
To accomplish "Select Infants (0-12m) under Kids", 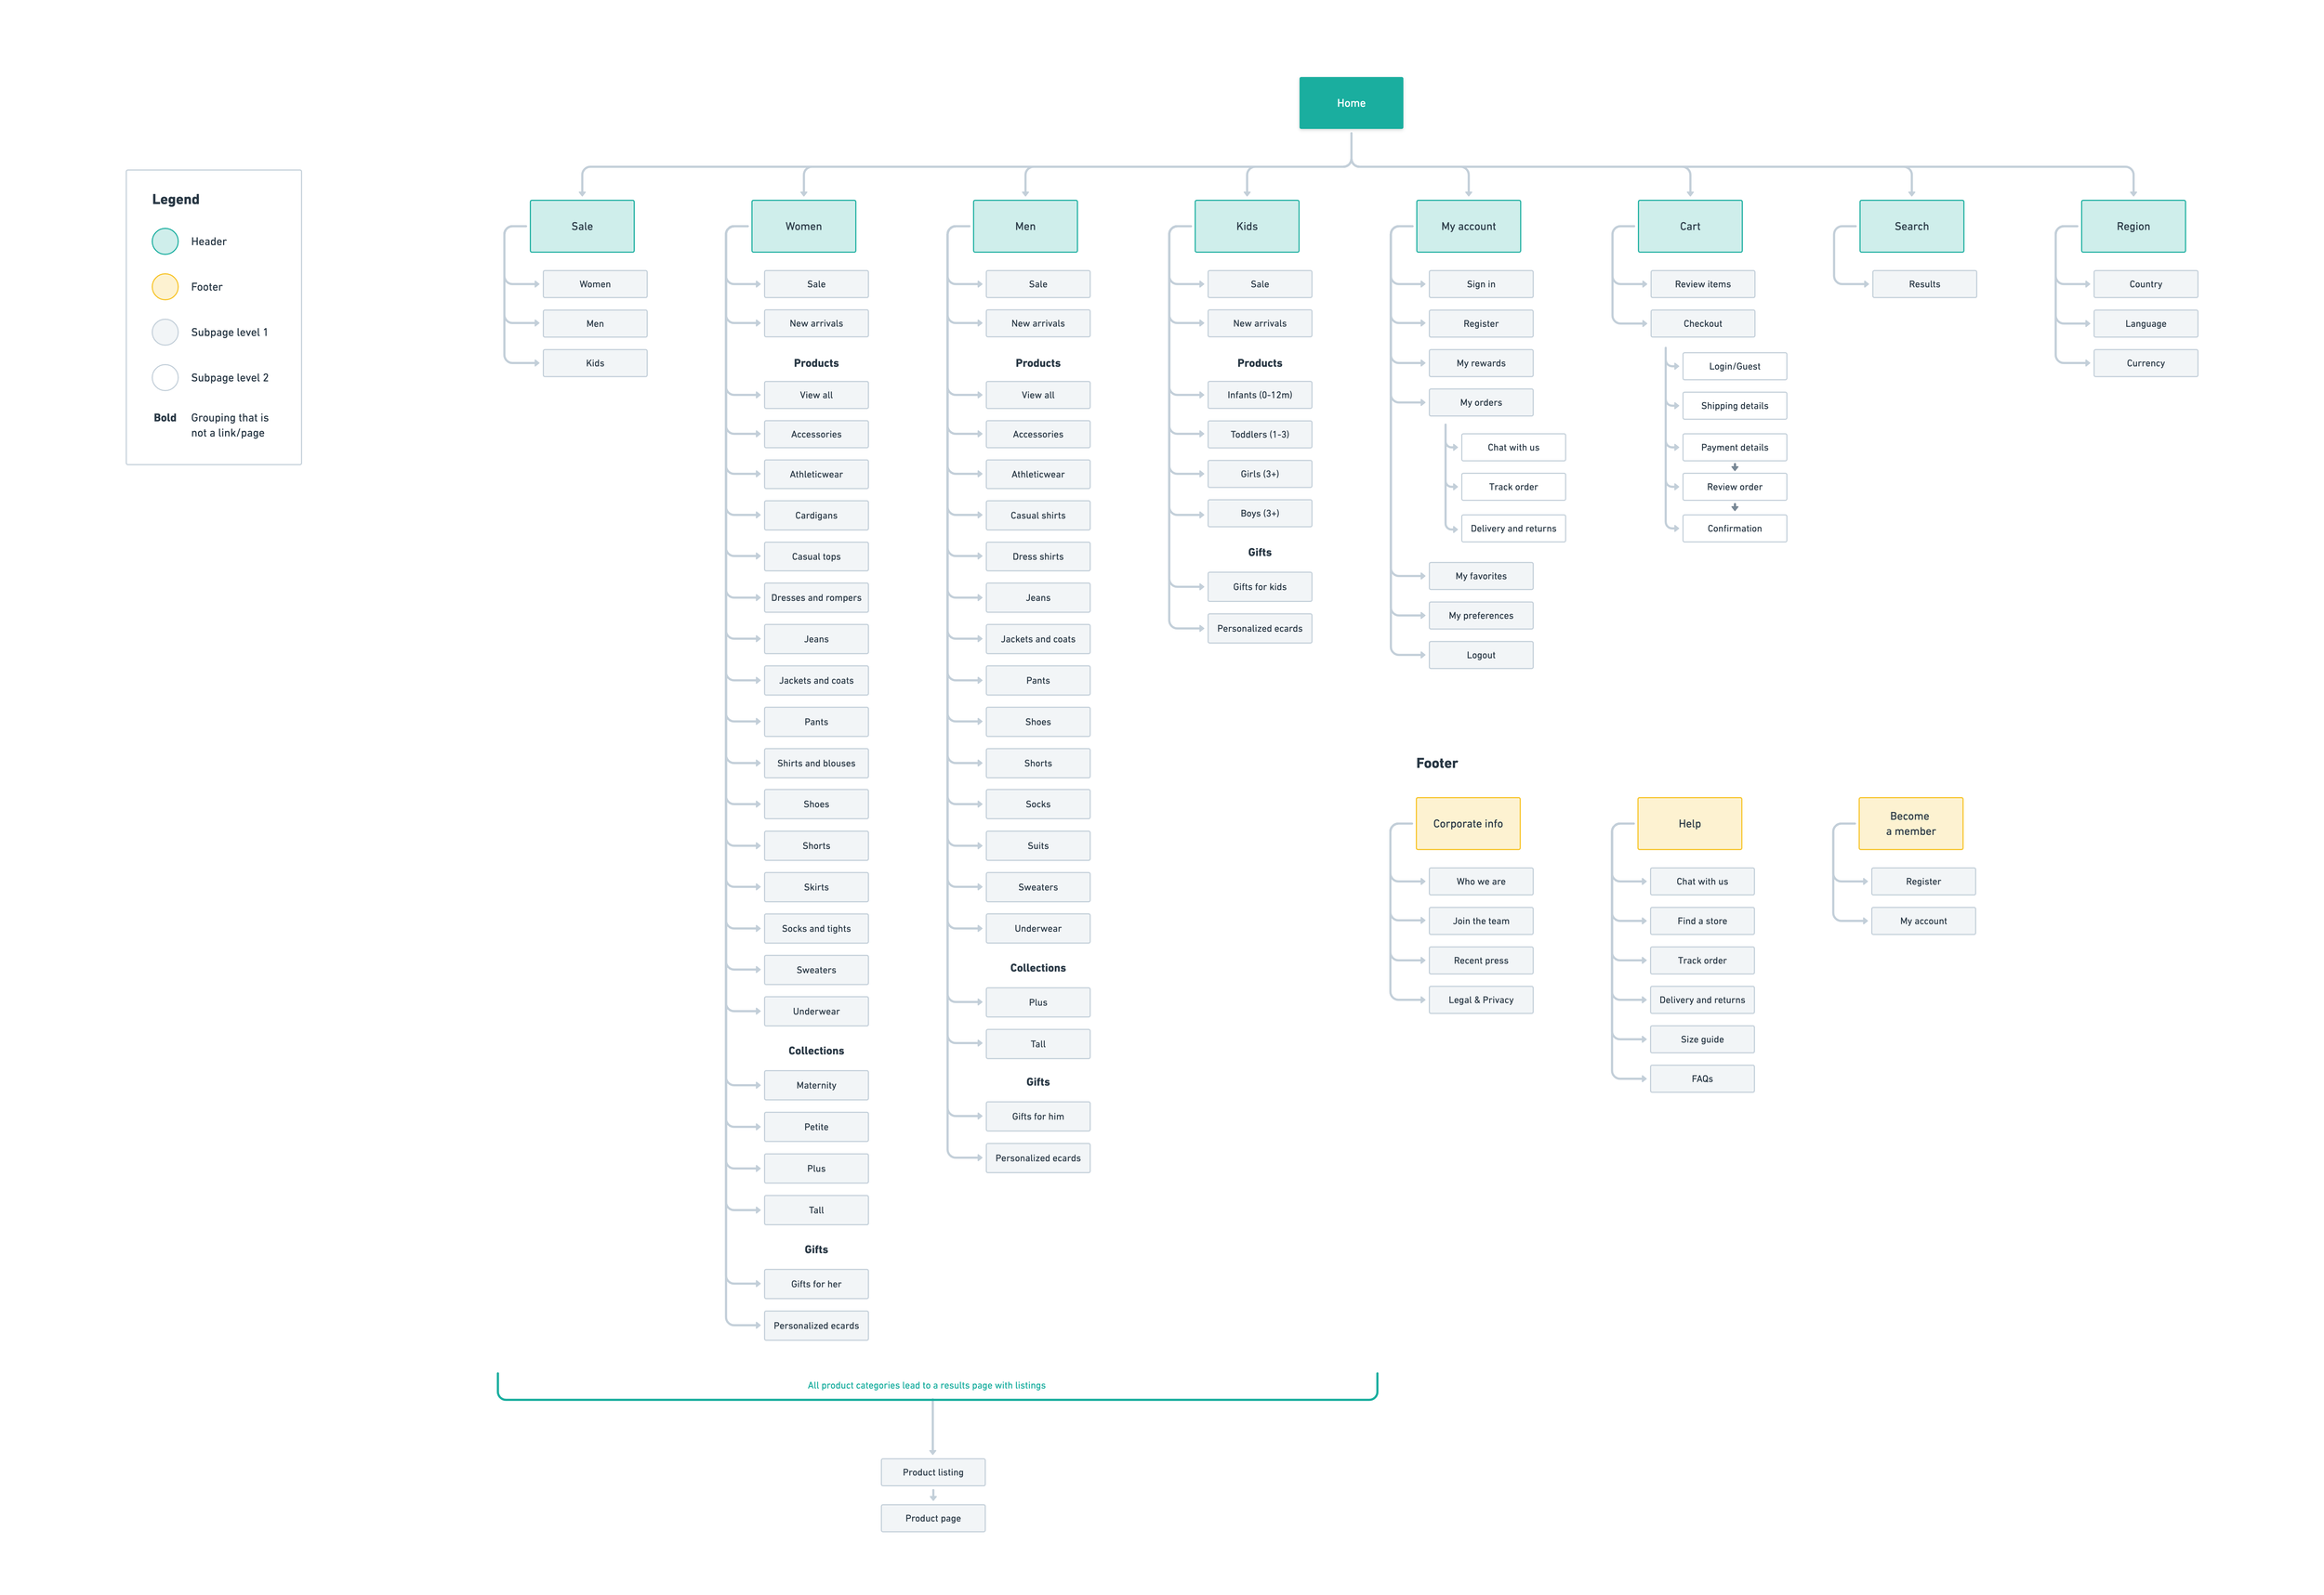I will [x=1258, y=395].
